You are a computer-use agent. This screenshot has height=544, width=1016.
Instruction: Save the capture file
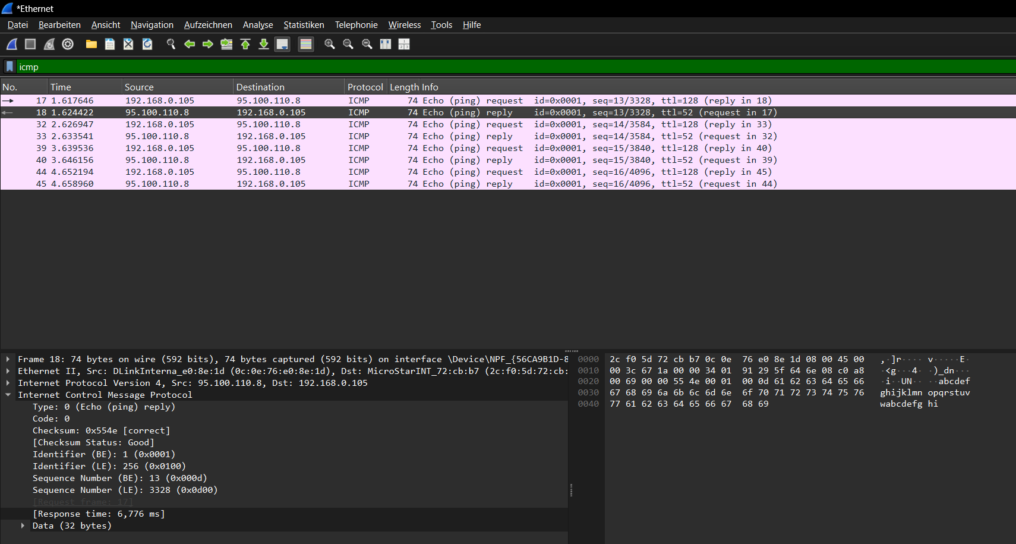(x=110, y=44)
